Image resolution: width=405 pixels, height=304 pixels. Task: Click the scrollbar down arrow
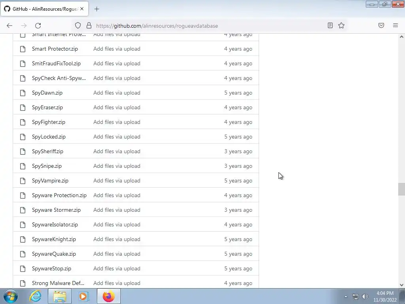401,285
